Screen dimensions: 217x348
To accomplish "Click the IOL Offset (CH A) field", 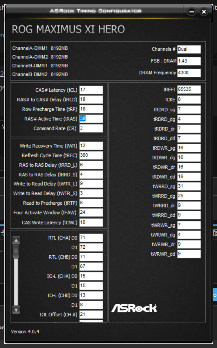I will click(91, 315).
